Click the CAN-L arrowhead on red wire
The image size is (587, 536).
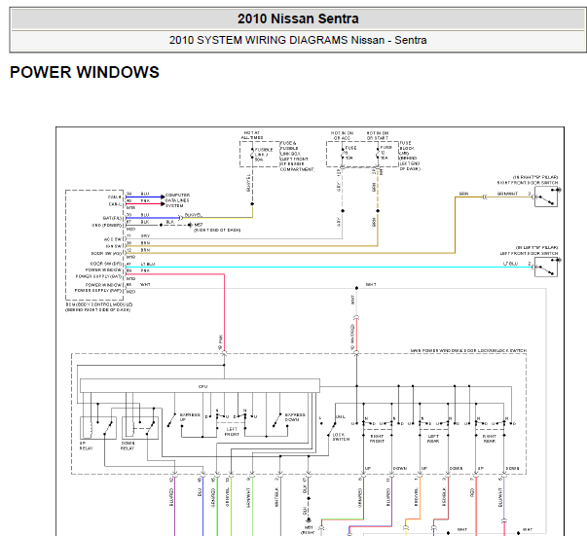click(163, 204)
